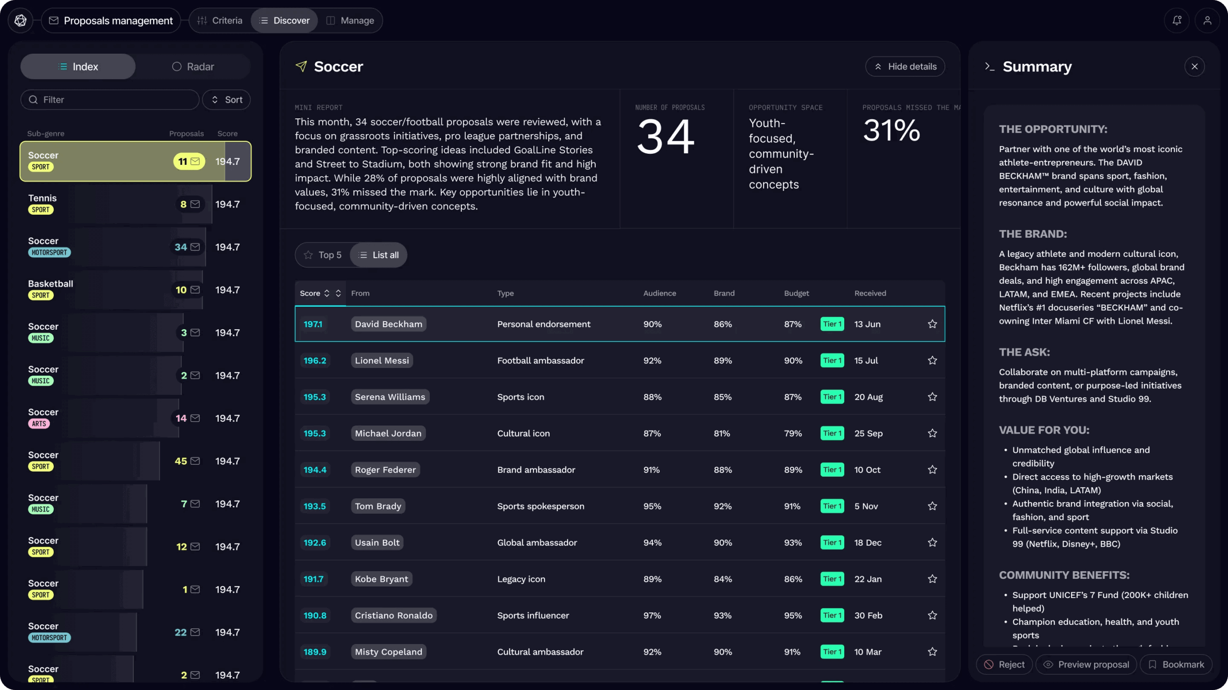Click the Lionel Messi name tag
This screenshot has width=1228, height=690.
click(x=382, y=361)
